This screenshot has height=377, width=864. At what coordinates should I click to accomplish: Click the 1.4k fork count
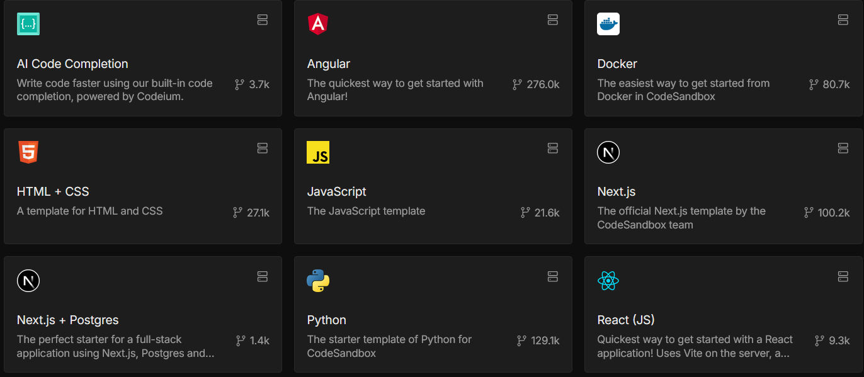(x=259, y=340)
